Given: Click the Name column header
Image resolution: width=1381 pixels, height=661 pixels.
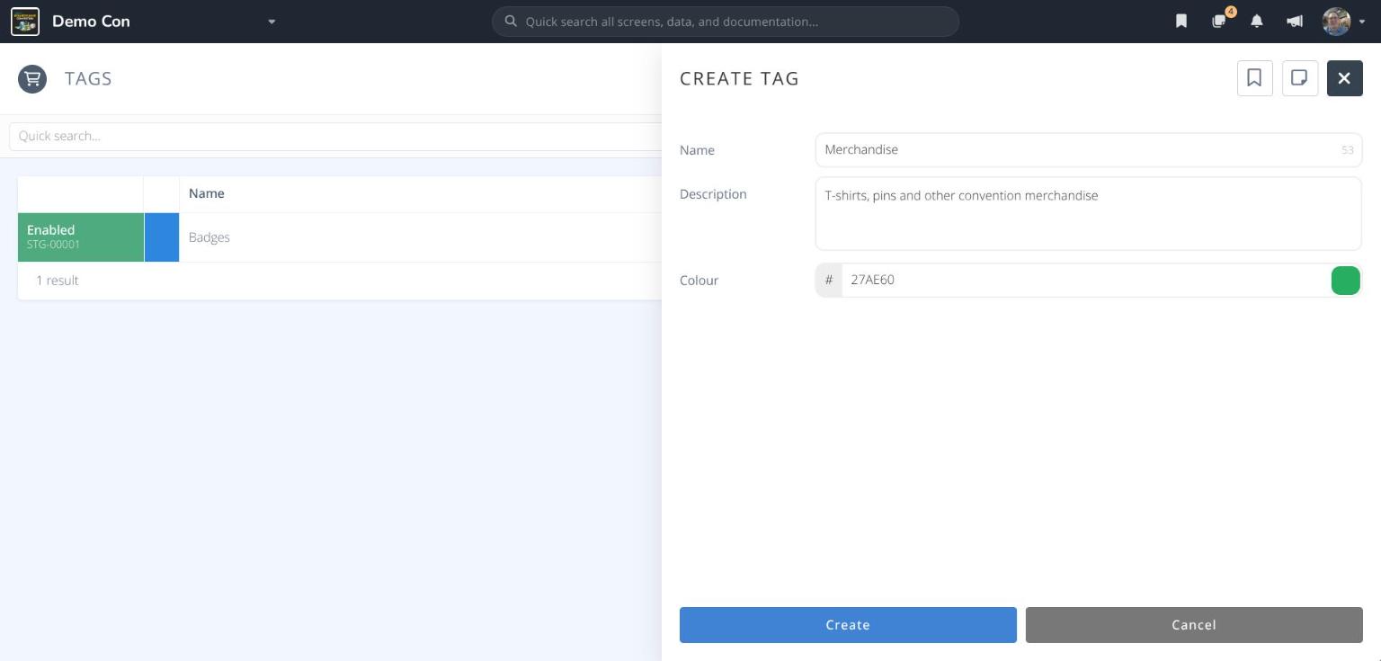Looking at the screenshot, I should point(207,193).
